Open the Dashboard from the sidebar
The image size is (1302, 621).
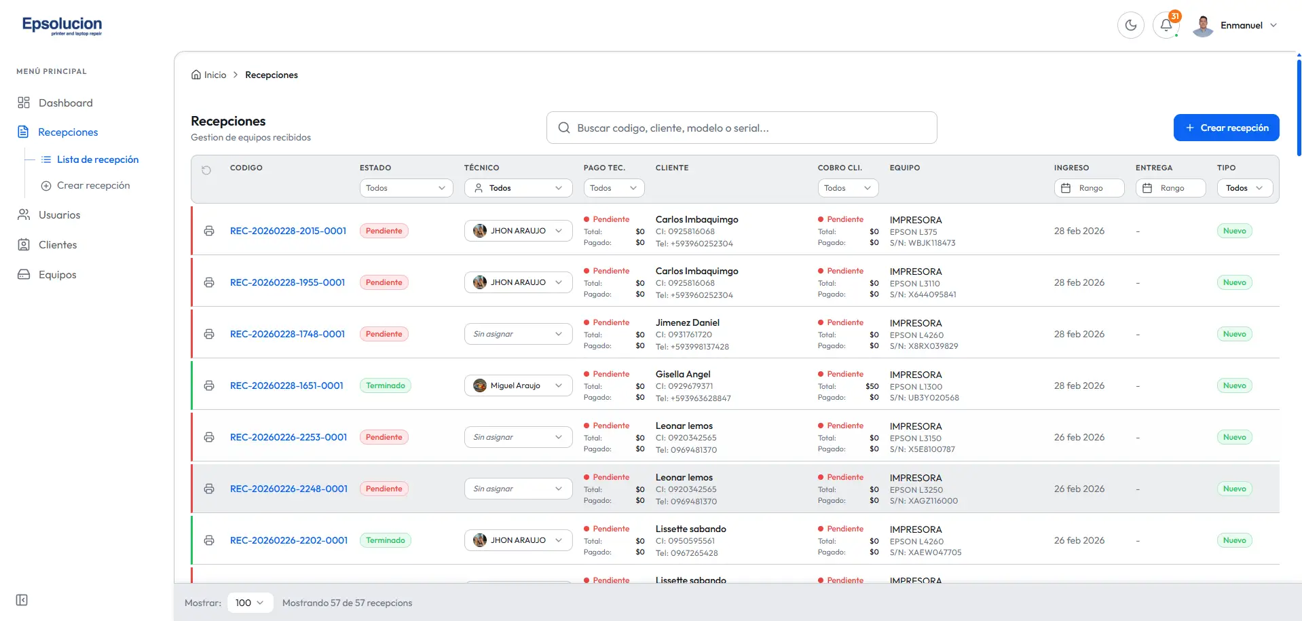(x=66, y=102)
